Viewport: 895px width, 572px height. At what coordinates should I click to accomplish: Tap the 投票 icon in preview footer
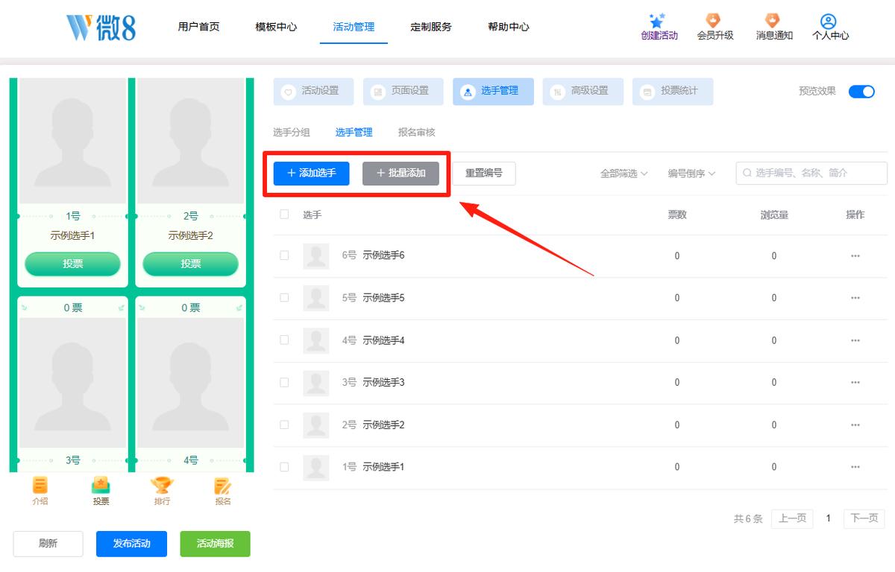tap(101, 486)
